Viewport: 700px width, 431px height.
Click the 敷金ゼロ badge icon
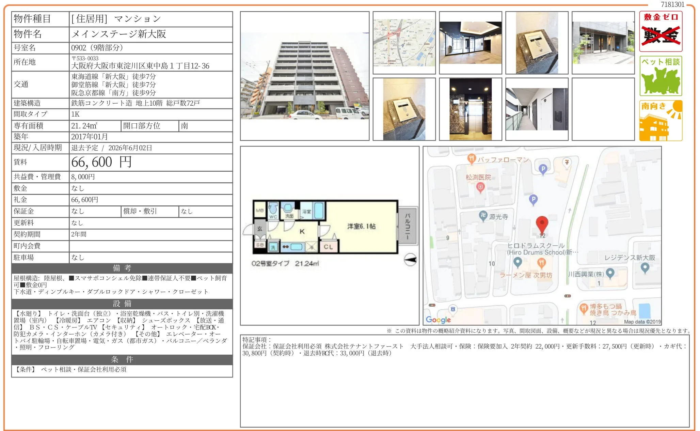[661, 31]
